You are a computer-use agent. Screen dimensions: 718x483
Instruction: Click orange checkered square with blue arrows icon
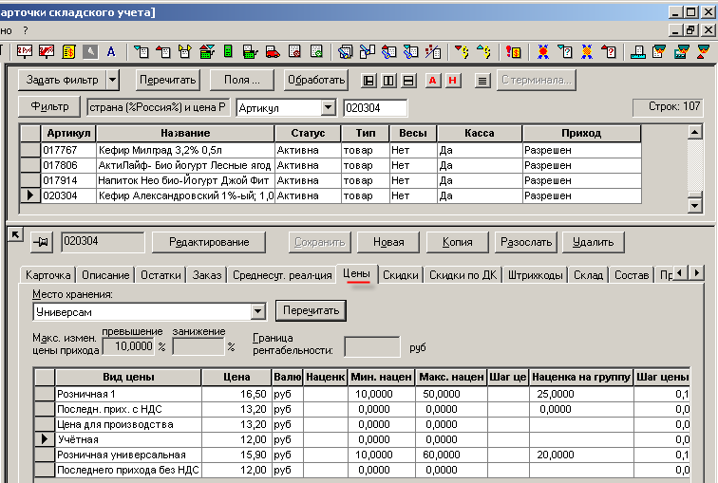pyautogui.click(x=587, y=51)
